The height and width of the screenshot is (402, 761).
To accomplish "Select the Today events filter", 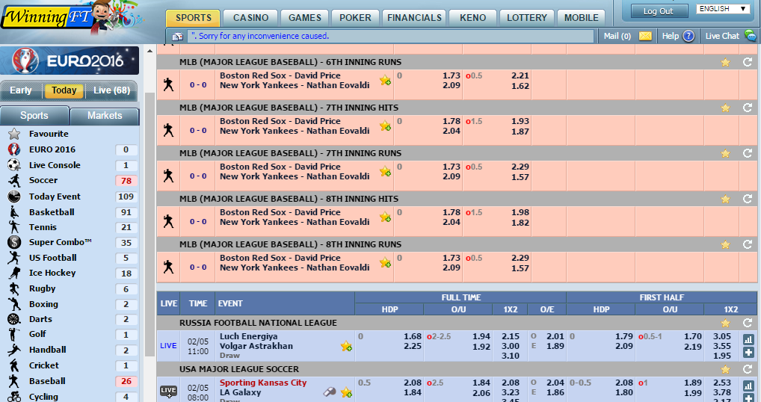I will coord(64,90).
